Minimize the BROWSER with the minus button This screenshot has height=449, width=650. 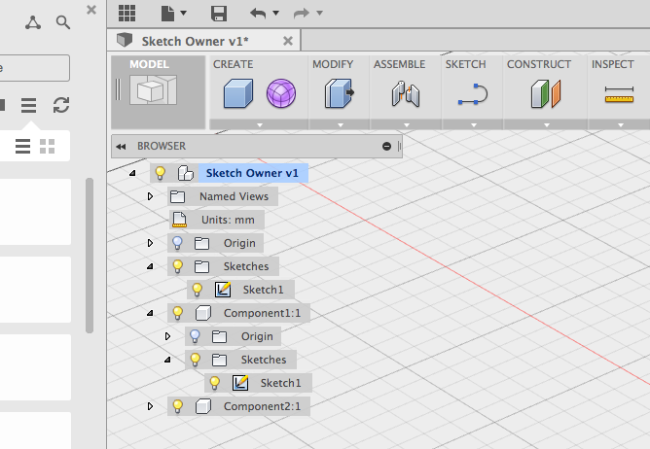(x=386, y=146)
